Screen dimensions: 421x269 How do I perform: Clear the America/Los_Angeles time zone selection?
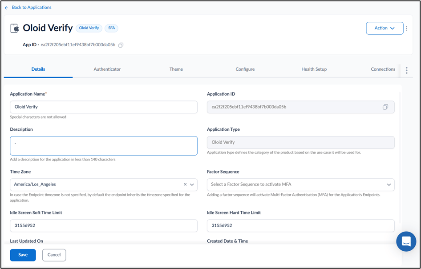185,185
